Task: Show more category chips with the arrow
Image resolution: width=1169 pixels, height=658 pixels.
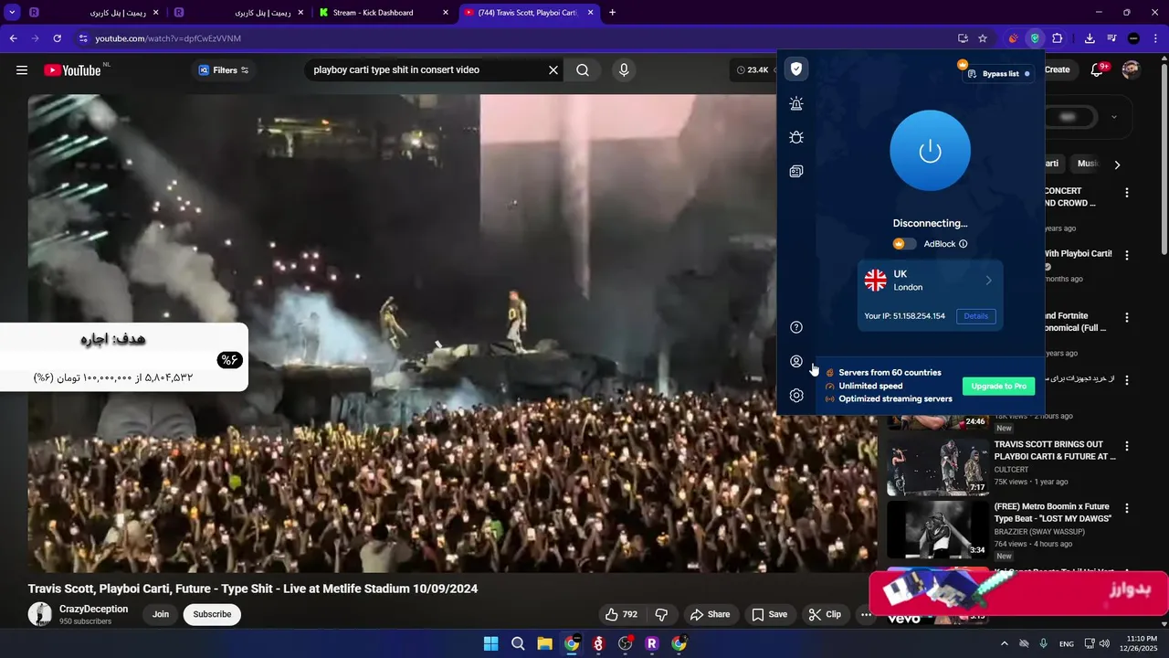Action: click(1117, 164)
